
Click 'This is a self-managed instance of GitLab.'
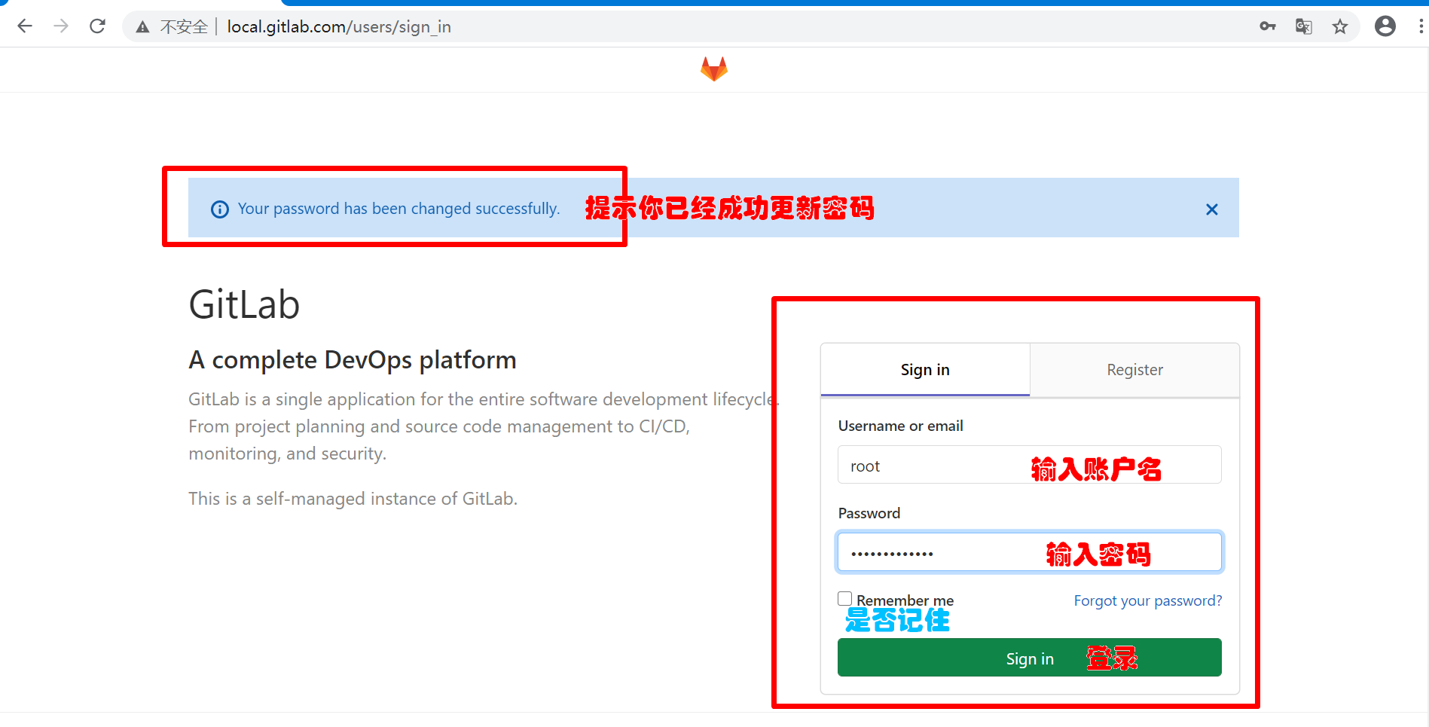tap(353, 499)
